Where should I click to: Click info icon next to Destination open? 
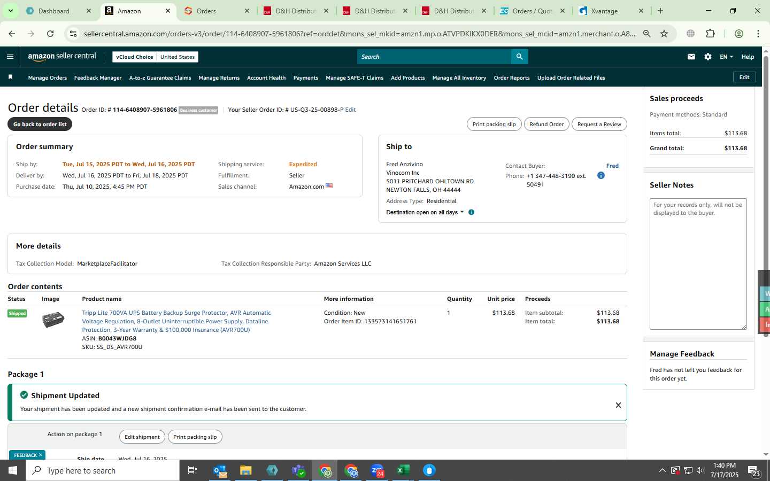coord(471,212)
